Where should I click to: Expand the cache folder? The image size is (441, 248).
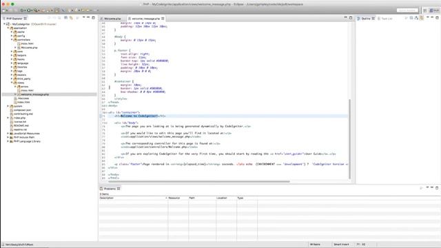tap(12, 32)
